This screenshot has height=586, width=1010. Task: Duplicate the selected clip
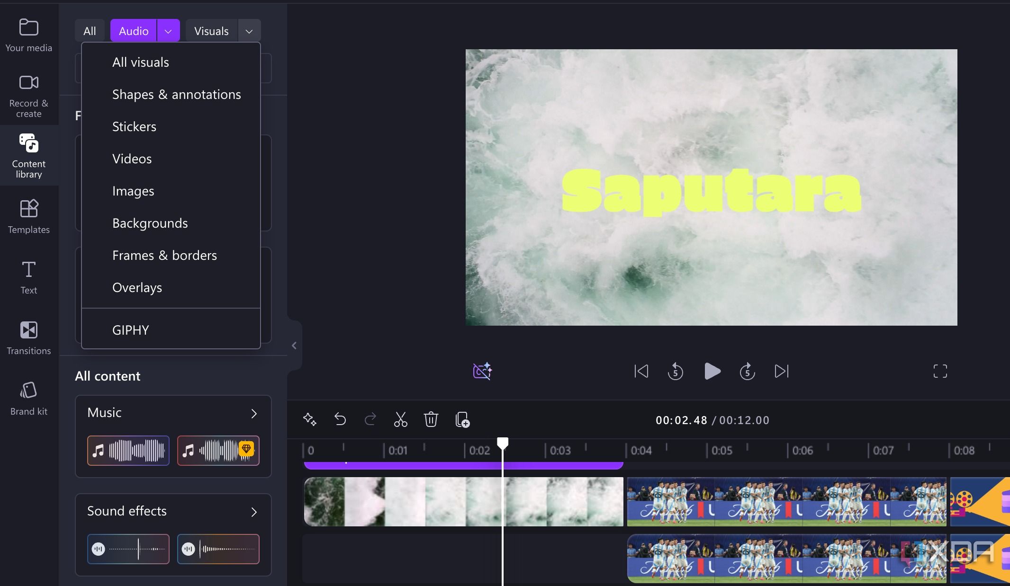tap(462, 419)
